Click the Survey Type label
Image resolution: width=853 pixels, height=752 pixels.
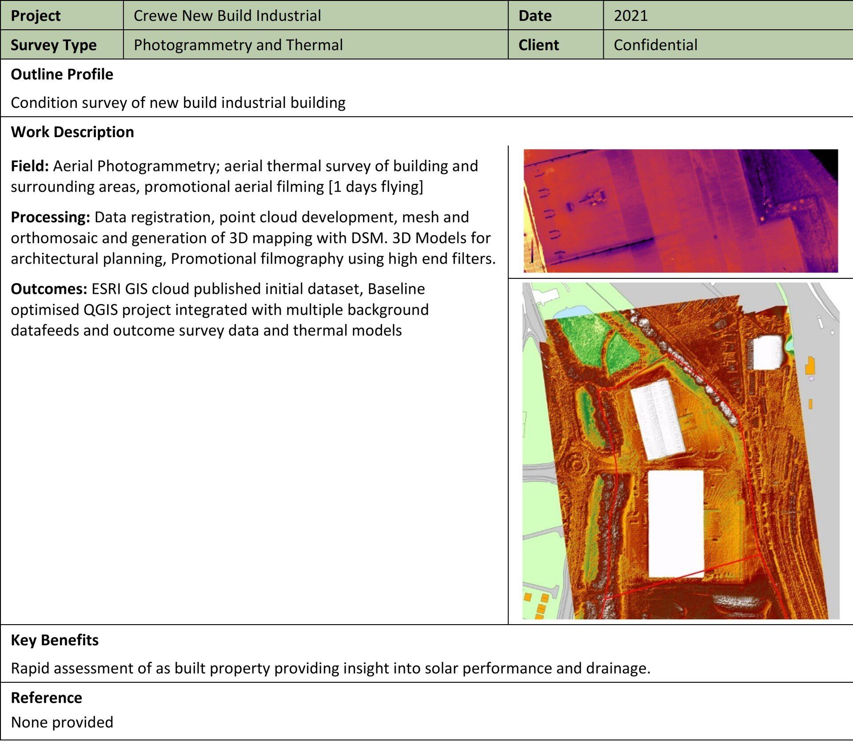click(x=54, y=45)
